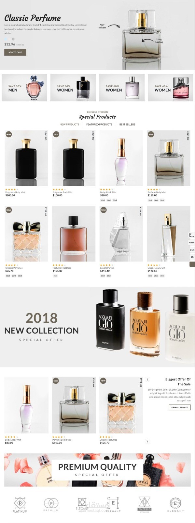The height and width of the screenshot is (523, 195).
Task: Toggle Dark mode from the side panel
Action: click(x=192, y=250)
